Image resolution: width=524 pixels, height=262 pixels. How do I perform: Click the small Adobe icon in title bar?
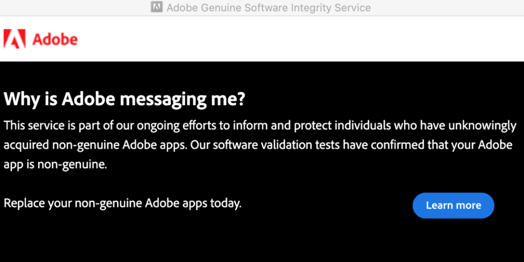coord(157,7)
